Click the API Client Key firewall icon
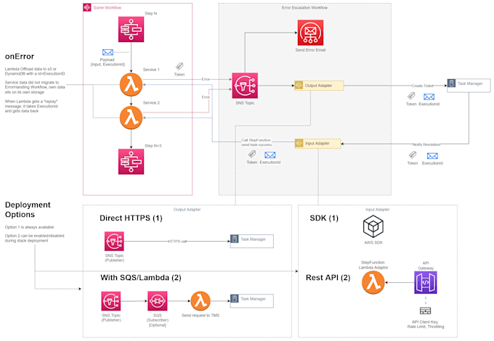 [x=425, y=311]
